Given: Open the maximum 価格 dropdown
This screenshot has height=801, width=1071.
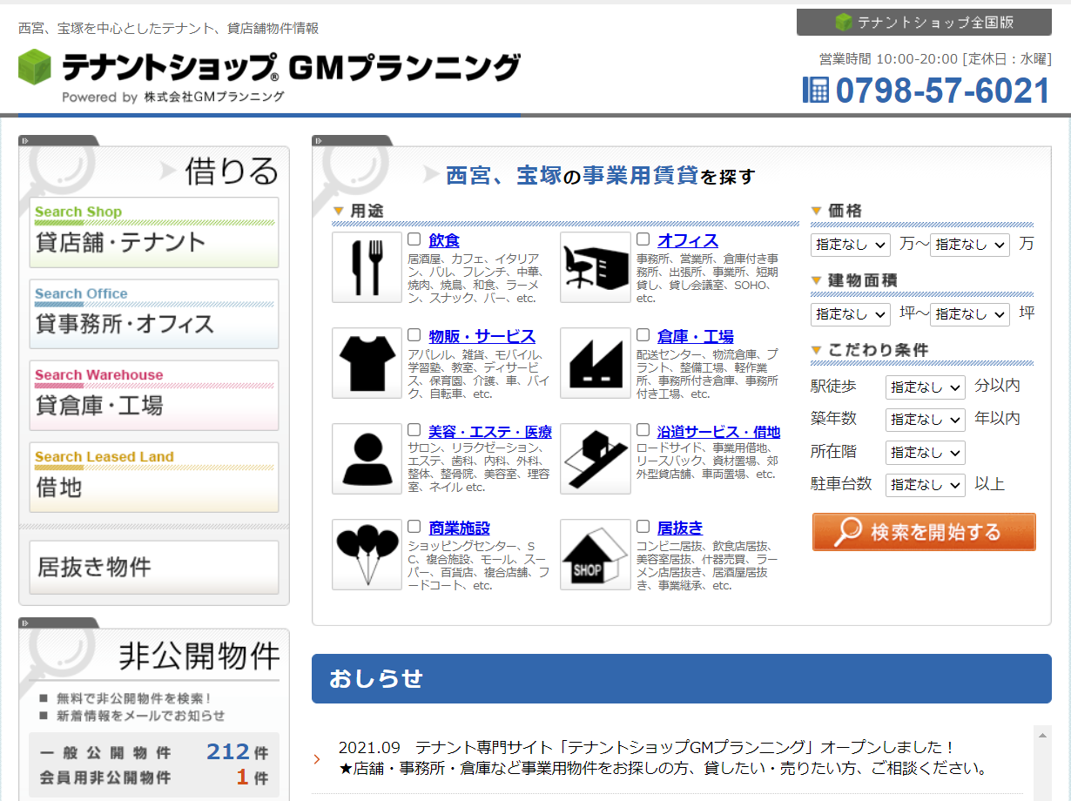Looking at the screenshot, I should 969,245.
